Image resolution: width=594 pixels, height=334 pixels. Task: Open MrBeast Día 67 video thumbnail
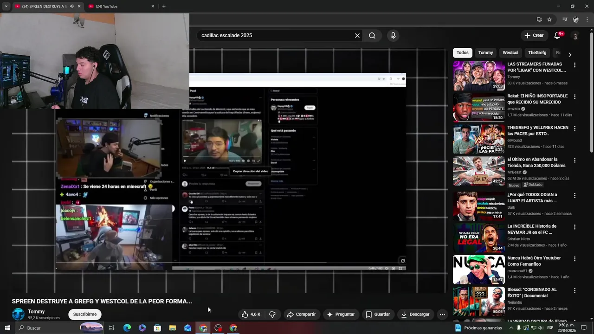479,171
